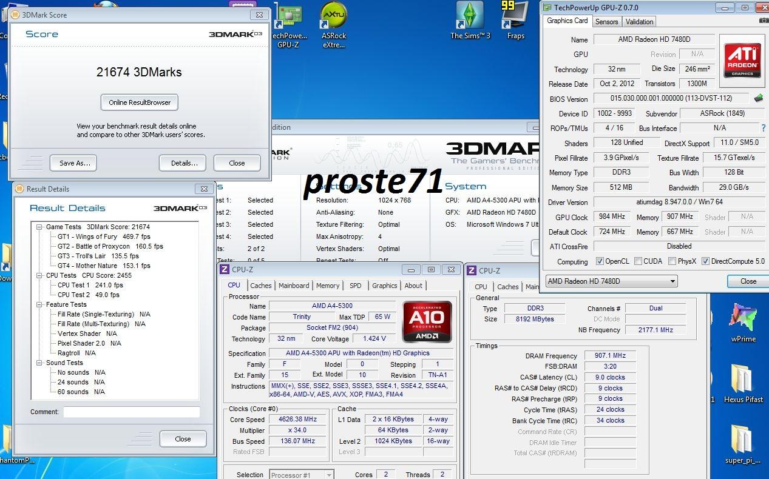Click the AMD A10 processor logo
The image size is (769, 479).
pyautogui.click(x=427, y=322)
